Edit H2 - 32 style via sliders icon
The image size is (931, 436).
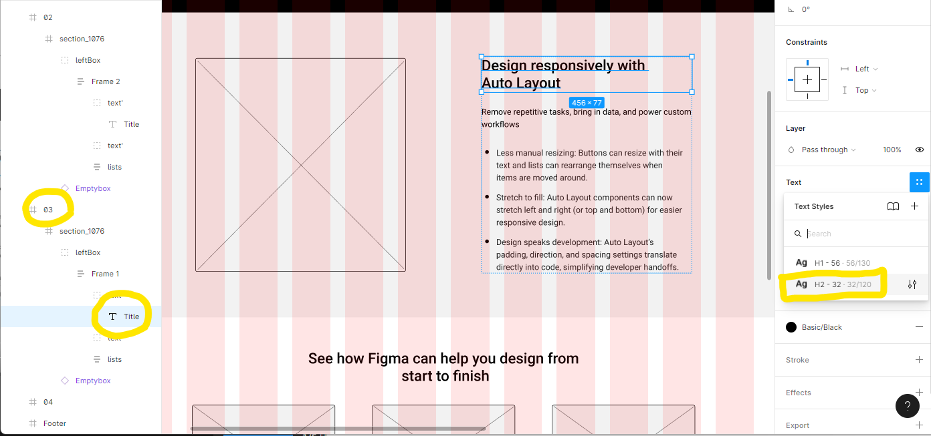click(912, 284)
